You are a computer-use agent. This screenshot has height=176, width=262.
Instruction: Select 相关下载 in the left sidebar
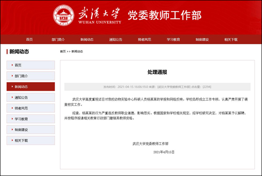[x=31, y=140]
